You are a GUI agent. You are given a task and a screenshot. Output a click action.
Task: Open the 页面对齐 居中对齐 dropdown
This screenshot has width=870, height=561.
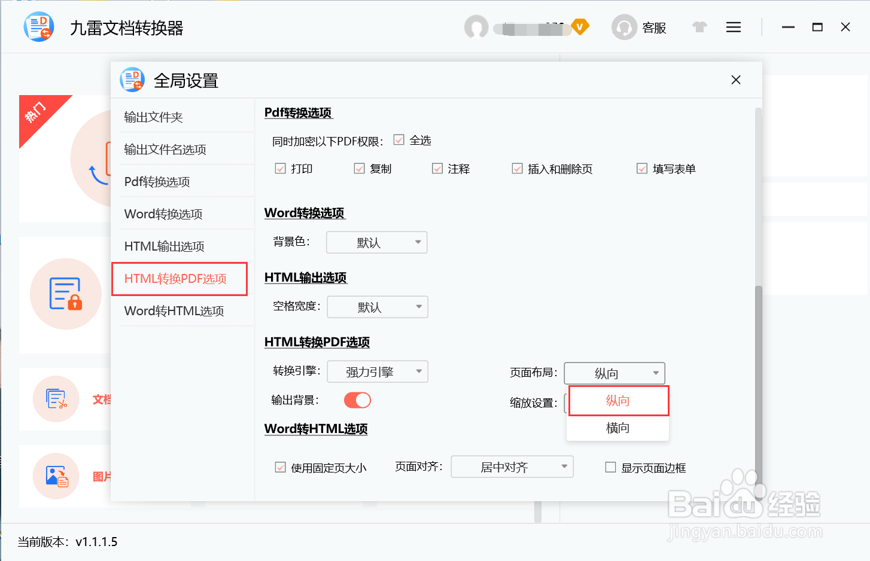512,467
